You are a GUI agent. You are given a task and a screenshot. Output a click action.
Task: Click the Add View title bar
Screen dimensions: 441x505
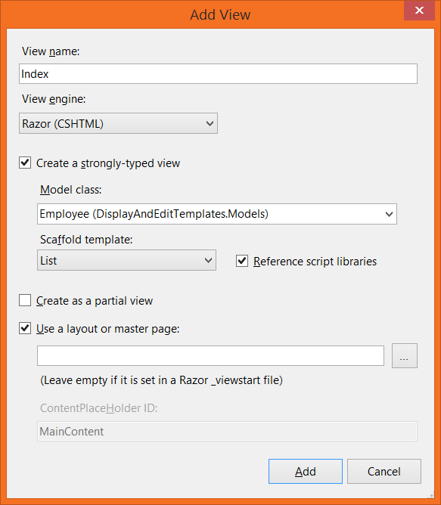click(221, 15)
